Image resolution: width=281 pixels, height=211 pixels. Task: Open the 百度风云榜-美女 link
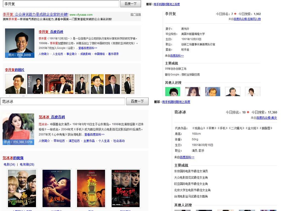266,118
